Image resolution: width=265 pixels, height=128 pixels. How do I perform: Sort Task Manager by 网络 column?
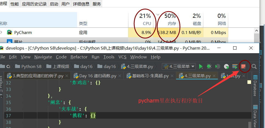(216, 19)
